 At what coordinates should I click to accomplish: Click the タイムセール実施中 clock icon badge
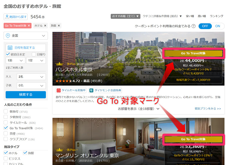(58, 90)
